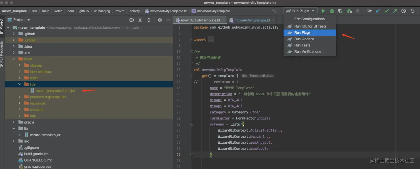Open Project panel settings gear
This screenshot has width=420, height=169.
(160, 20)
